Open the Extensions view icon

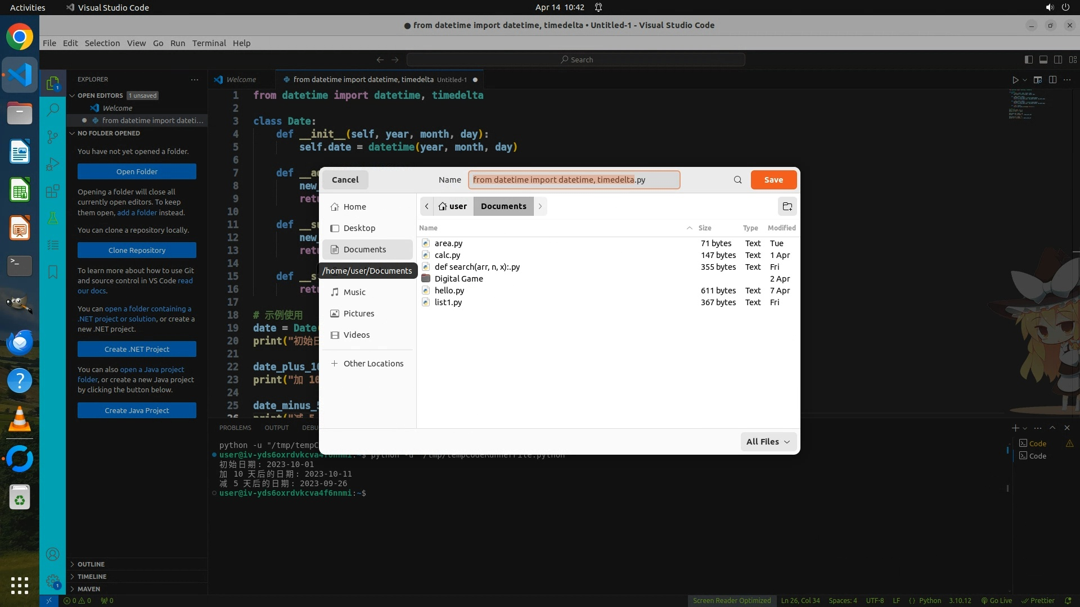pyautogui.click(x=52, y=191)
